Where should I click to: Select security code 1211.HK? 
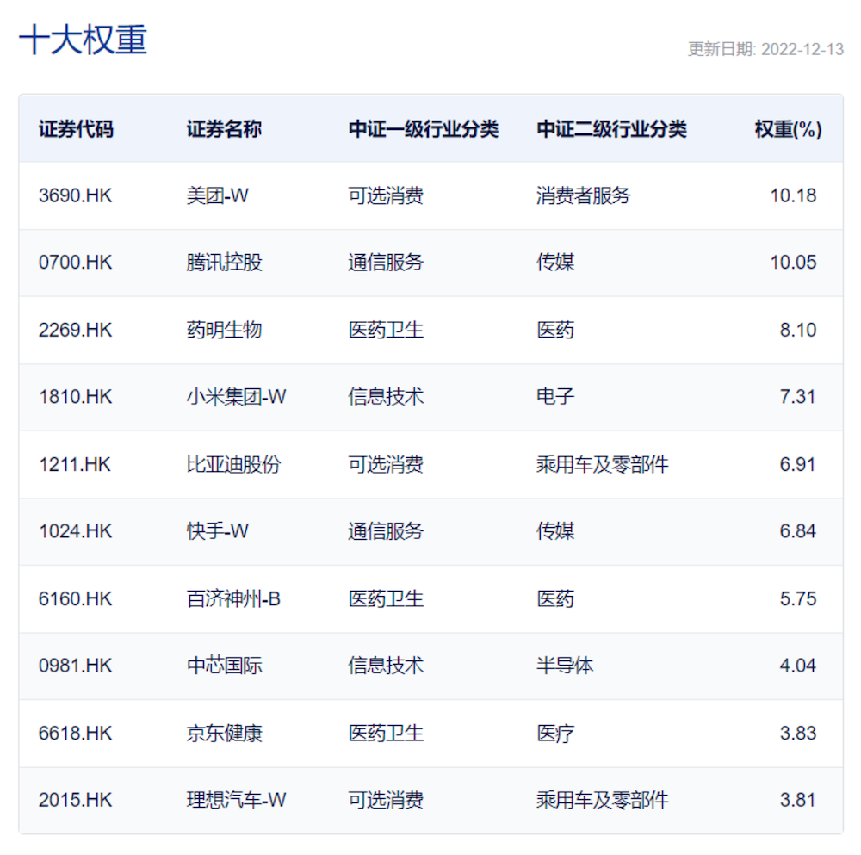click(75, 465)
